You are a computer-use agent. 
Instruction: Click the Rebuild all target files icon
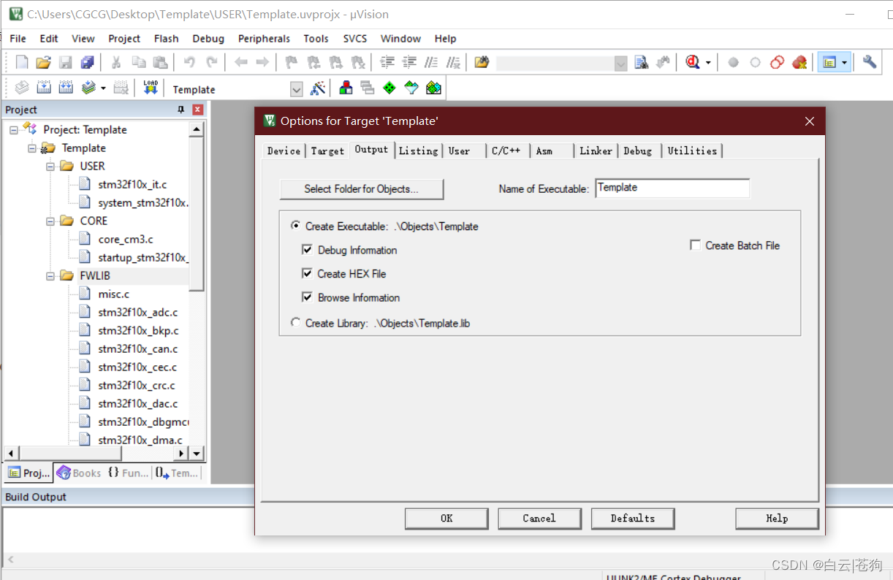coord(66,88)
